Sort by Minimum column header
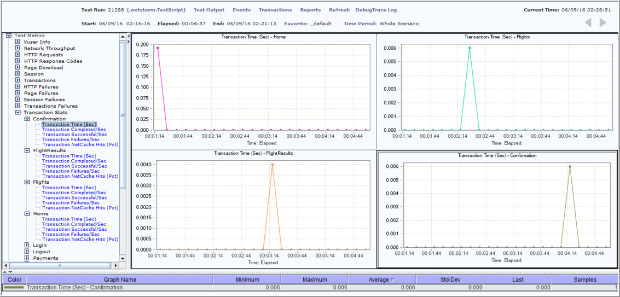The width and height of the screenshot is (620, 297). tap(247, 279)
